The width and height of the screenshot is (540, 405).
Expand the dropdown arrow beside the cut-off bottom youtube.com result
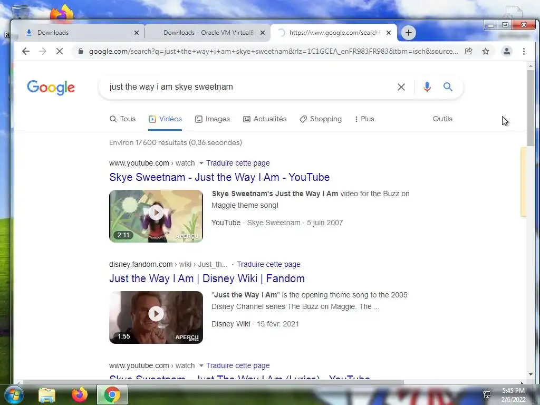201,365
